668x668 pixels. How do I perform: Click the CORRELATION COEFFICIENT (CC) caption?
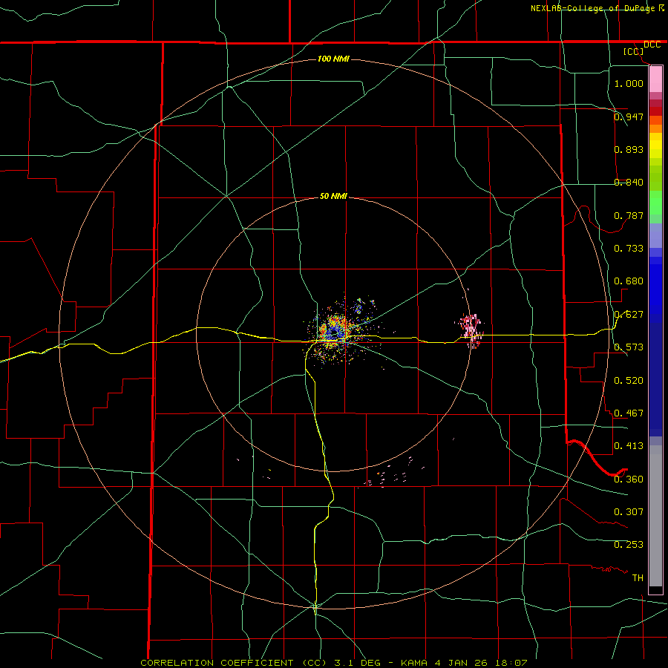[x=235, y=663]
